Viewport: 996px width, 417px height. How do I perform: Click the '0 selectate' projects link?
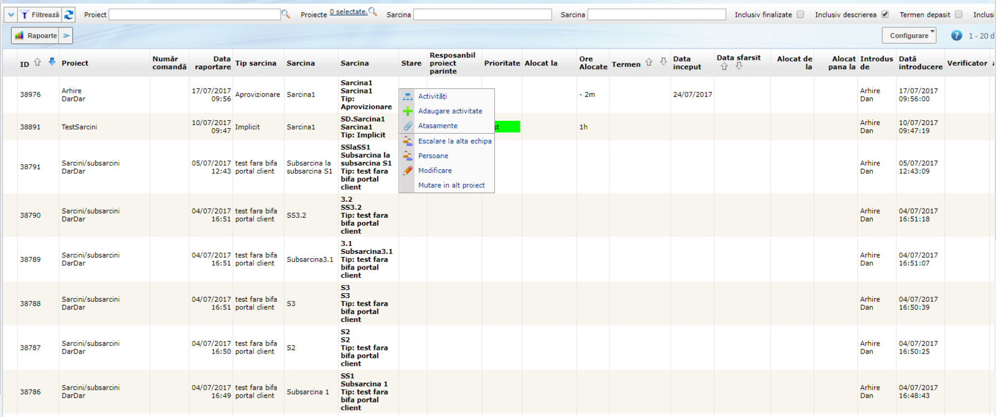point(348,12)
